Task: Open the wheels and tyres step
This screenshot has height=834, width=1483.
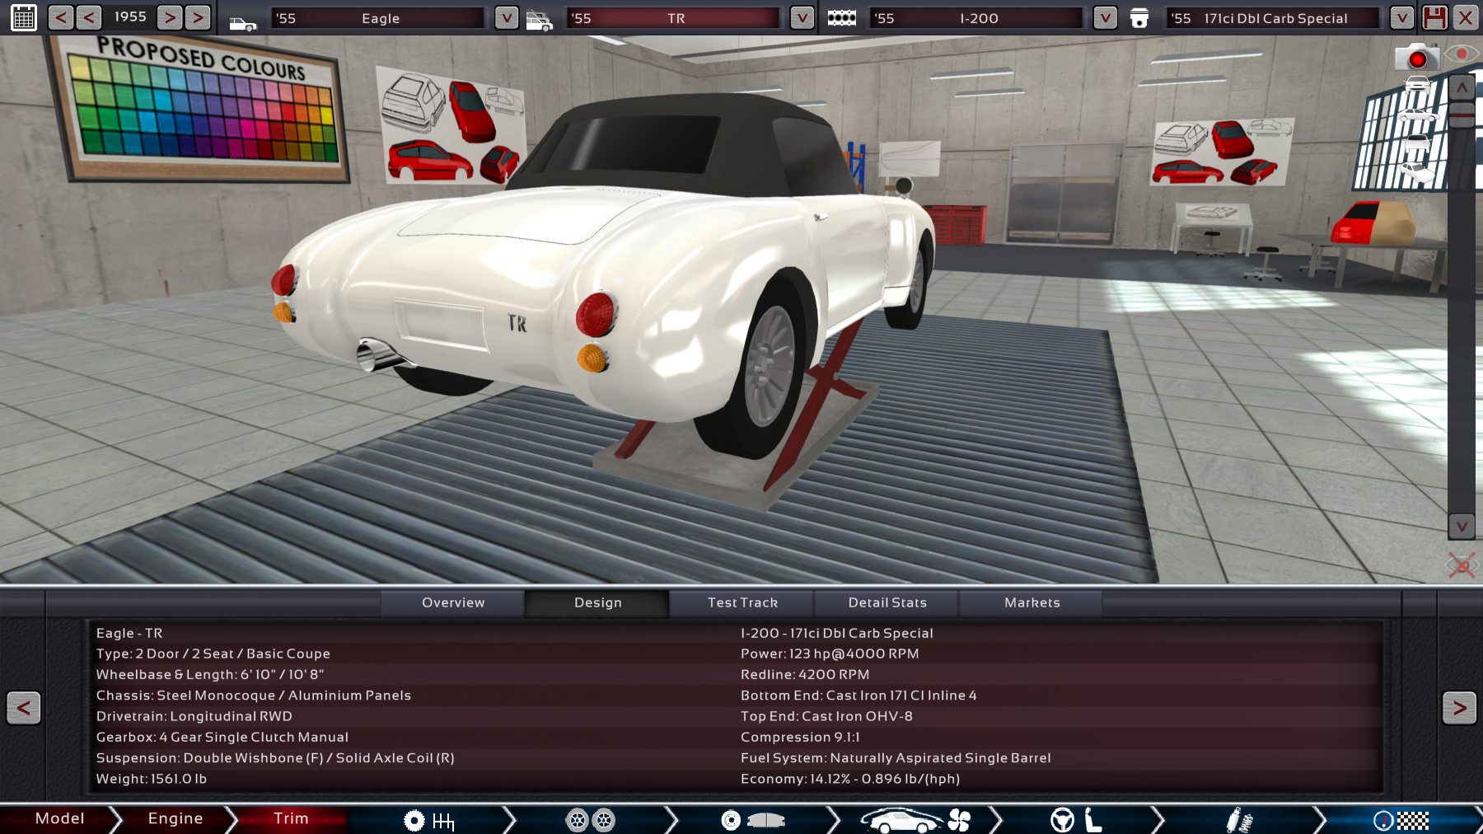Action: [x=590, y=820]
